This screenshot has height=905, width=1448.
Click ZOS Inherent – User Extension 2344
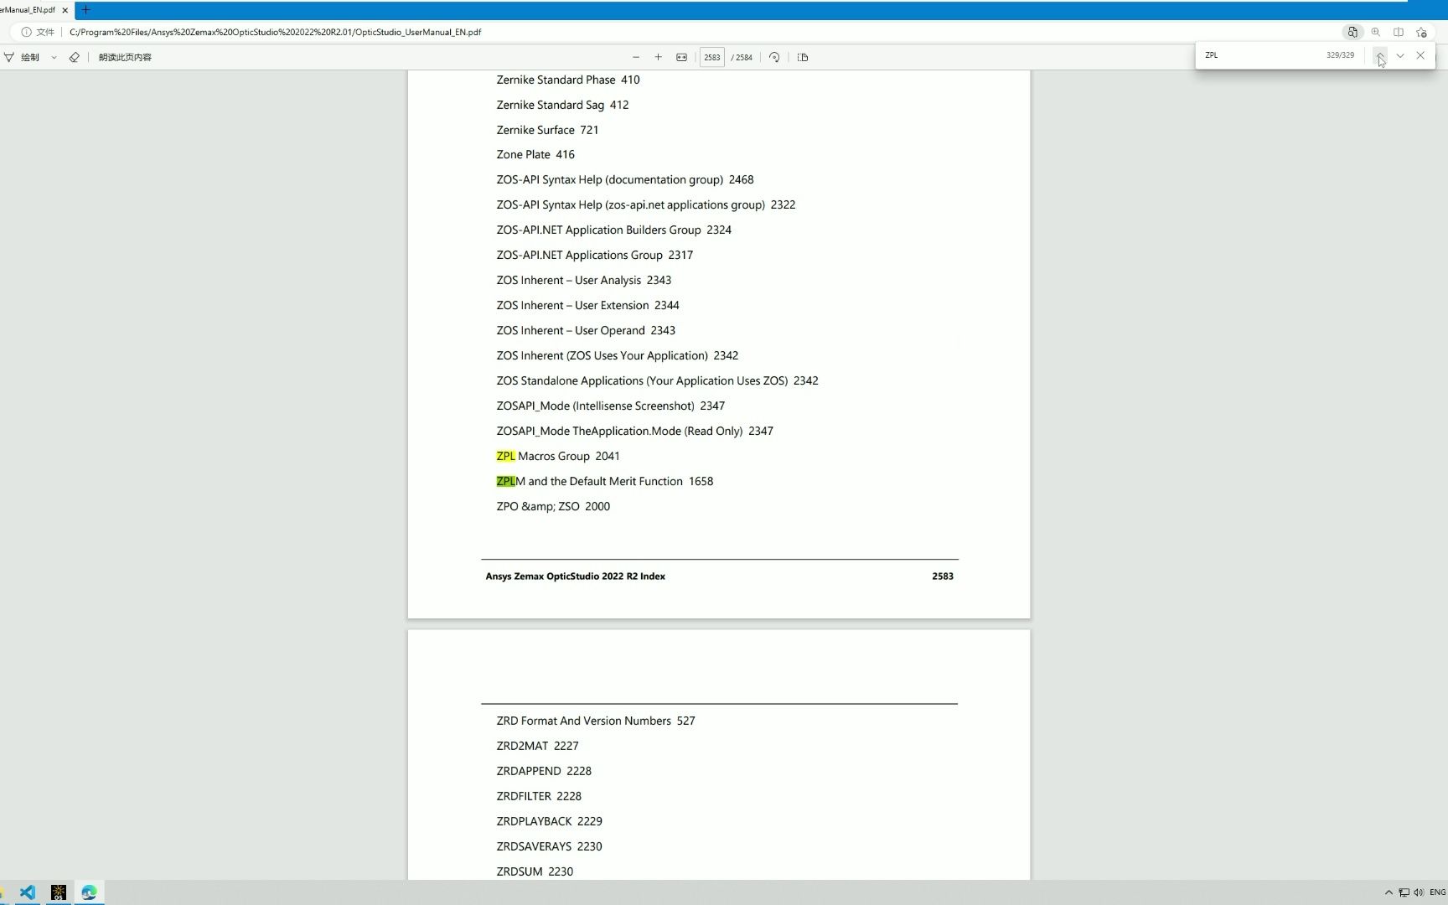(x=588, y=305)
